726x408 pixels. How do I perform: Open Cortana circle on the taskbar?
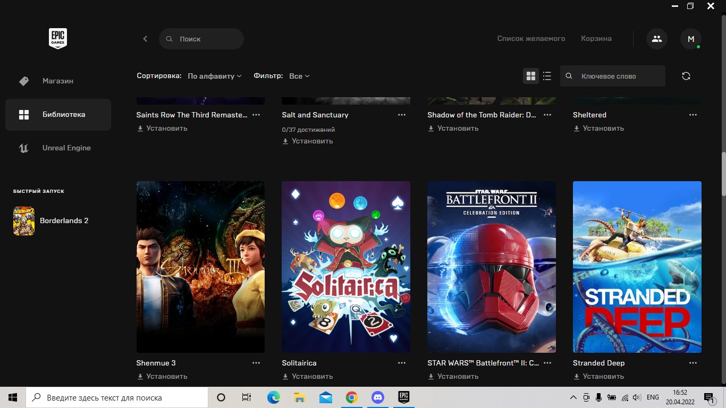click(221, 397)
